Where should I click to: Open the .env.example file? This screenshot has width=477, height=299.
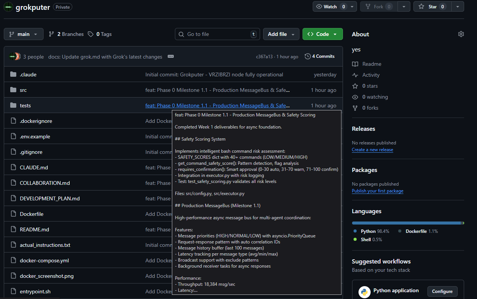[x=35, y=136]
